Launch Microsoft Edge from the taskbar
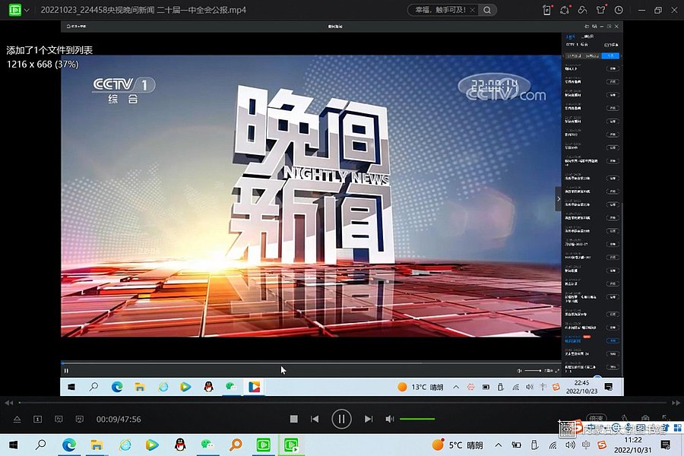 coord(69,445)
